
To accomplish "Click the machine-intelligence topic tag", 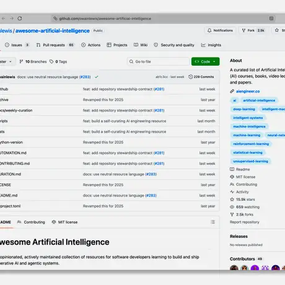I will (249, 126).
